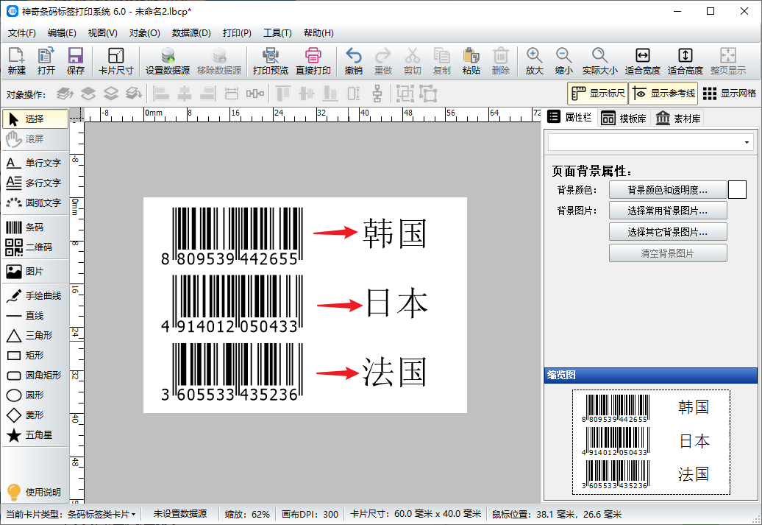The height and width of the screenshot is (525, 762).
Task: Open the 数据源(D) menu
Action: (191, 33)
